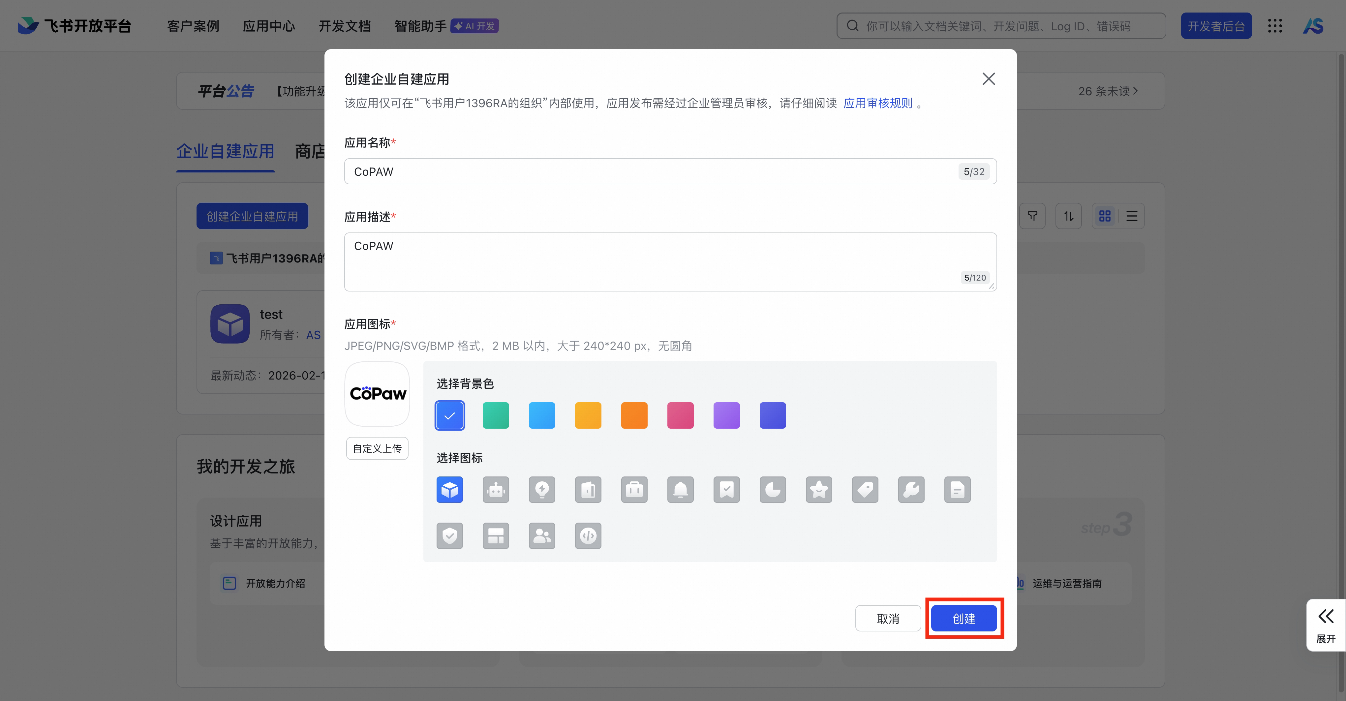Choose the code brackets icon
Viewport: 1346px width, 701px height.
click(x=588, y=535)
